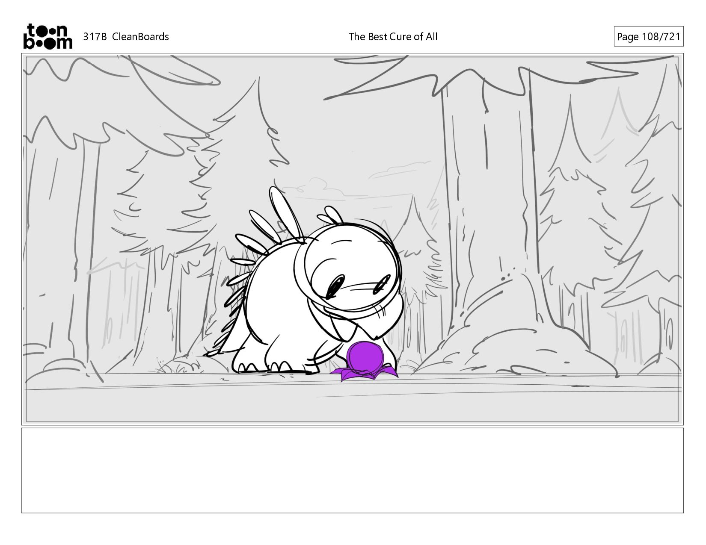The height and width of the screenshot is (545, 706).
Task: Click the purple flower in the storyboard
Action: point(364,362)
